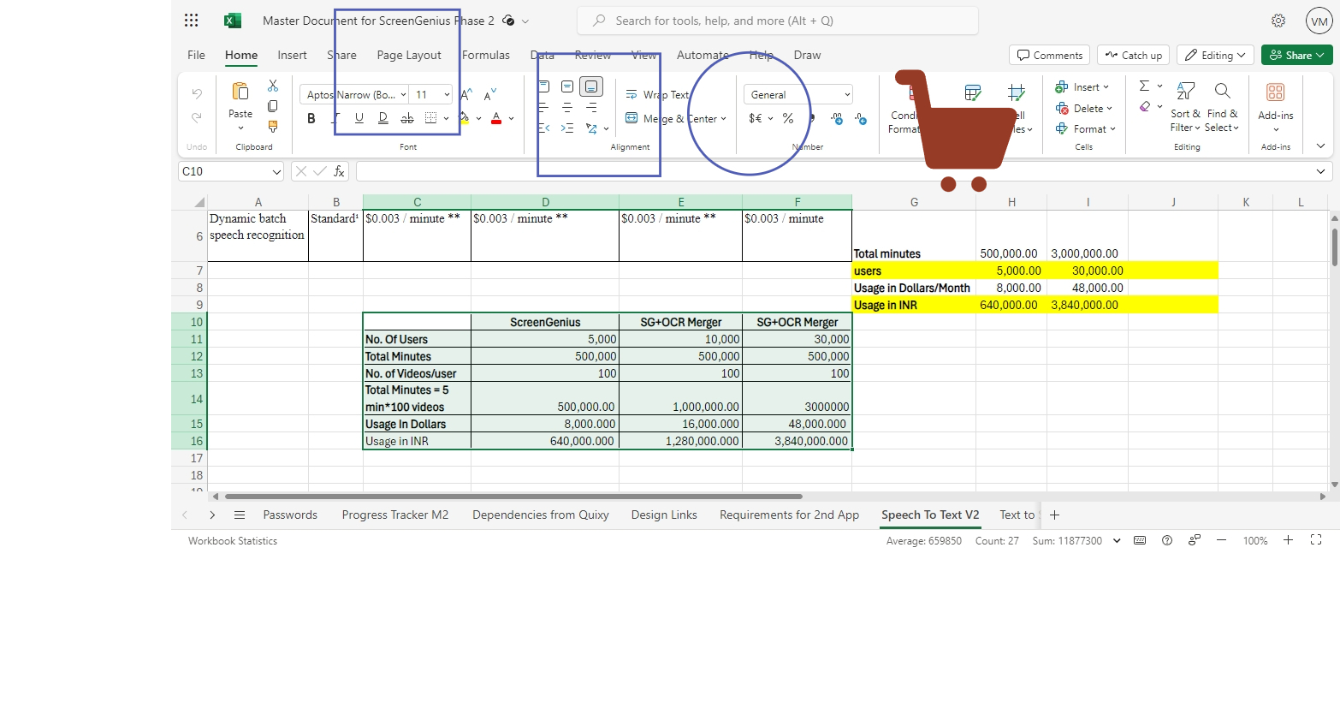Toggle Center horizontal alignment
Viewport: 1340px width, 720px height.
tap(567, 107)
